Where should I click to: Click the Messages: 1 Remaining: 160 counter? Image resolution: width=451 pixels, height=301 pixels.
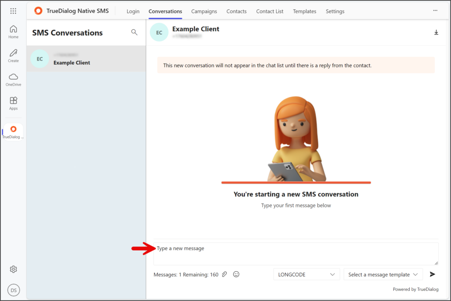point(186,275)
